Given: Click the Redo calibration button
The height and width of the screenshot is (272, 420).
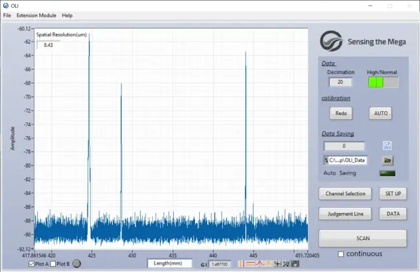Looking at the screenshot, I should click(x=341, y=113).
